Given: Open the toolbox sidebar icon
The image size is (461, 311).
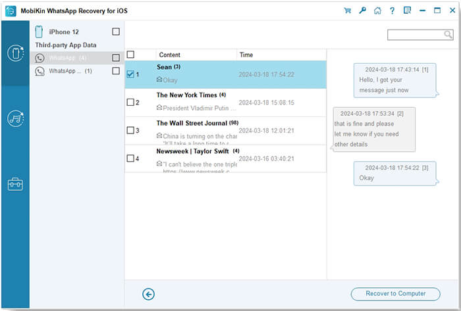Looking at the screenshot, I should 14,184.
